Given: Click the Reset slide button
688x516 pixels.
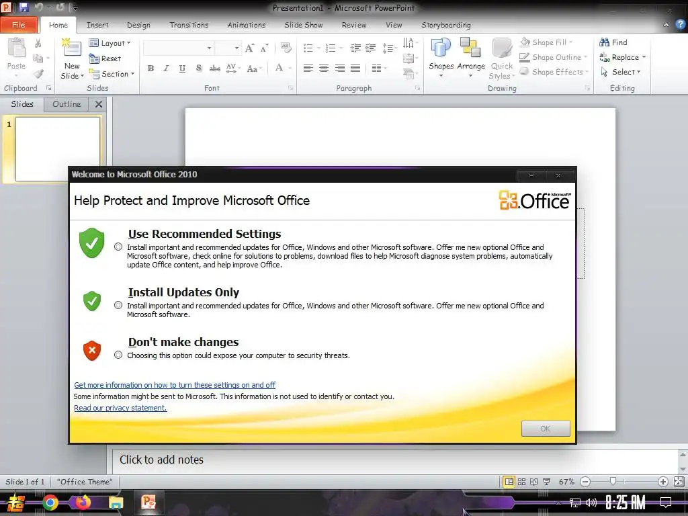Looking at the screenshot, I should (105, 58).
